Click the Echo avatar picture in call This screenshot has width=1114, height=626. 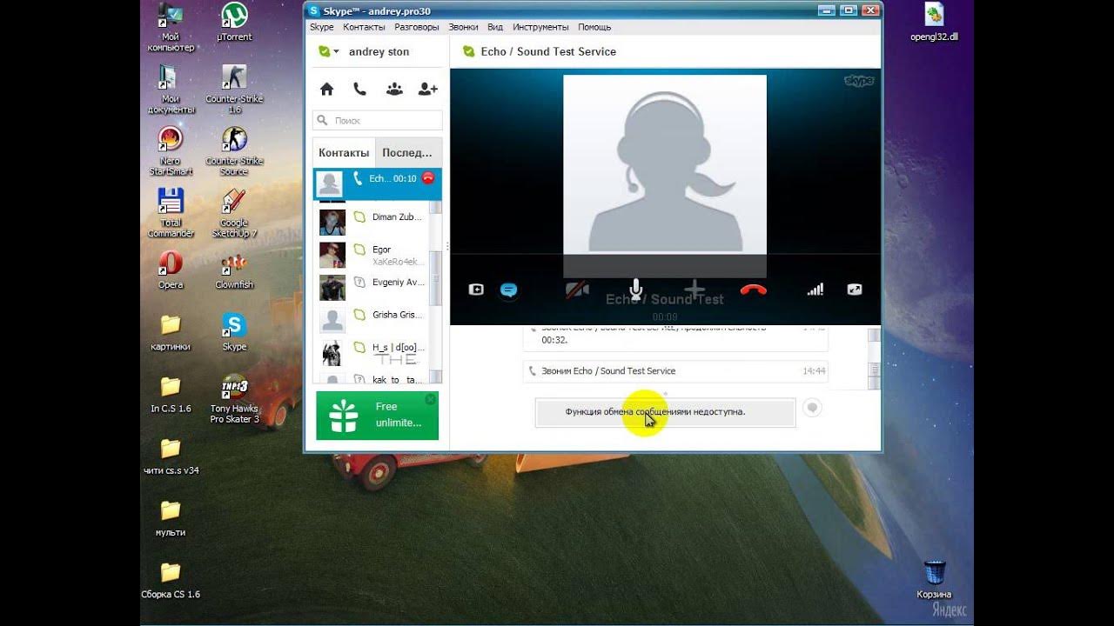pos(665,176)
